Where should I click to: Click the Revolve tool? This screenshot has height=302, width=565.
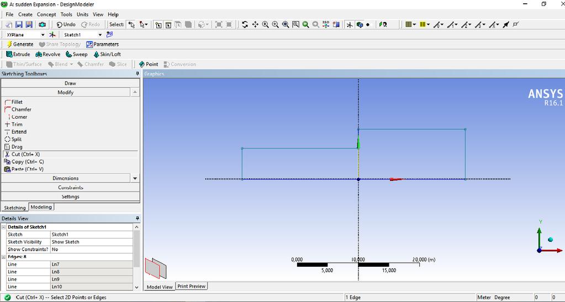click(47, 55)
